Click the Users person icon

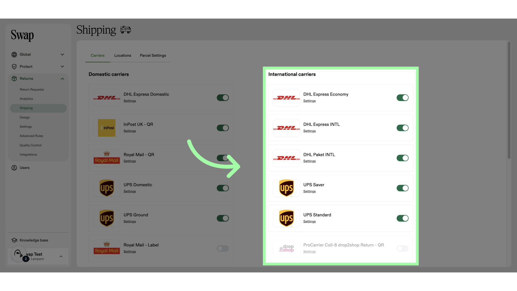tap(14, 168)
